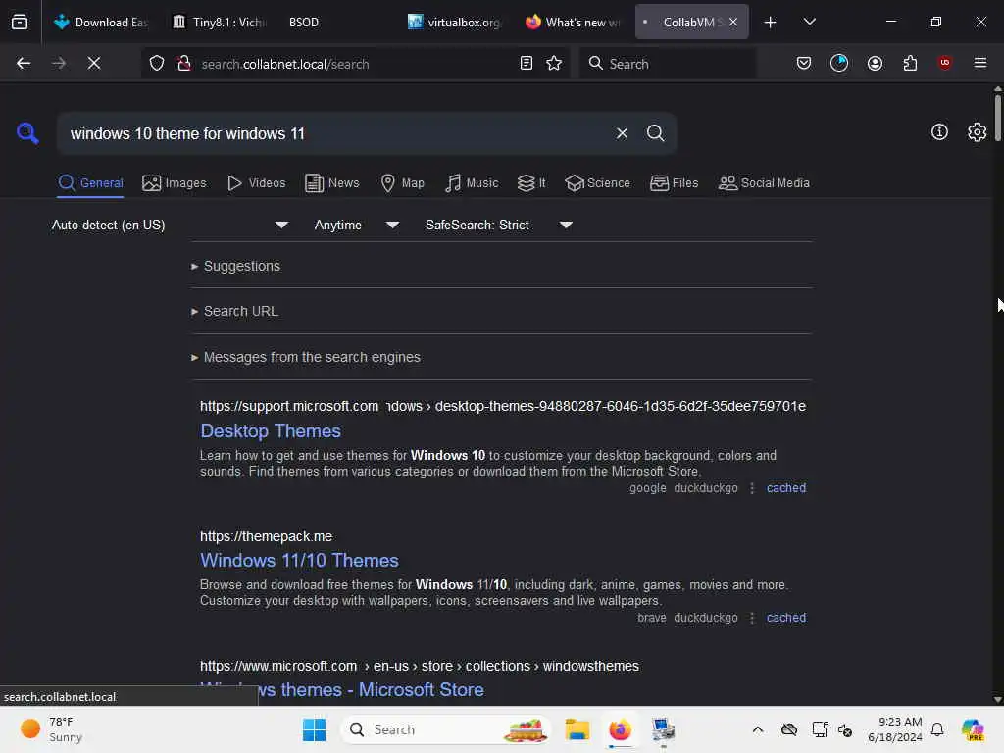Viewport: 1004px width, 753px height.
Task: Open Firefox View tab manager icon
Action: 20,22
